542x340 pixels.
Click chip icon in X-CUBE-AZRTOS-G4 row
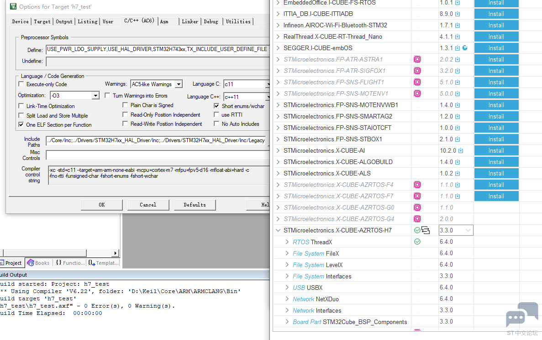coord(417,219)
